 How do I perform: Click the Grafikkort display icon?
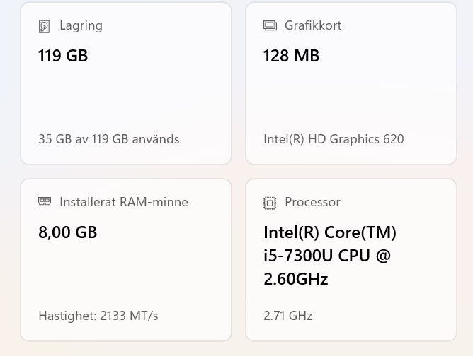(x=270, y=25)
